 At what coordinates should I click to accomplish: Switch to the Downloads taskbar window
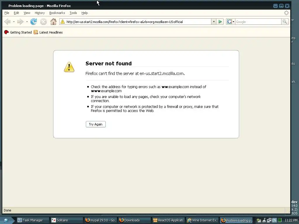[134, 220]
